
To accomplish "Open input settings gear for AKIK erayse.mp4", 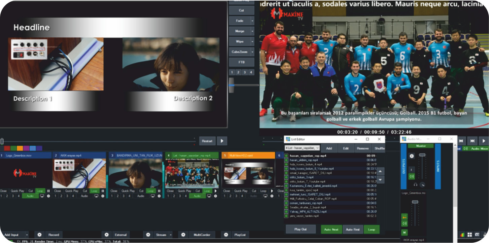I will point(103,196).
